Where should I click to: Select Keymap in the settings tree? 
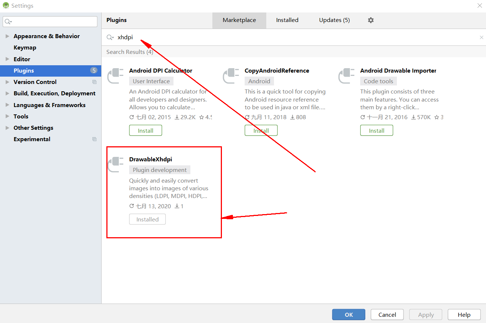(25, 47)
